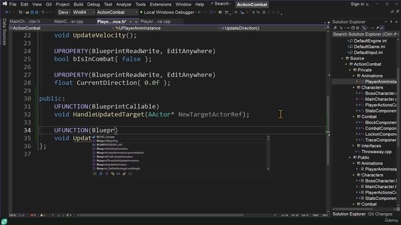The image size is (401, 225).
Task: Collapse Private Characters folder
Action: click(354, 87)
